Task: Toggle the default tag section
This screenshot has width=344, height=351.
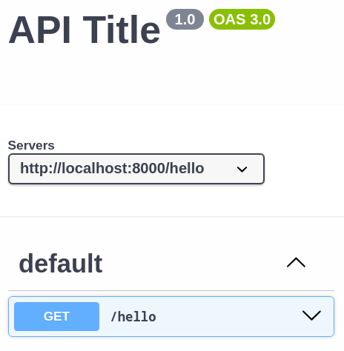Action: click(x=171, y=264)
